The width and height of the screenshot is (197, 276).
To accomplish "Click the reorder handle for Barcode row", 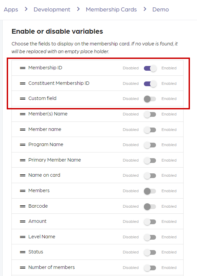I will click(23, 206).
